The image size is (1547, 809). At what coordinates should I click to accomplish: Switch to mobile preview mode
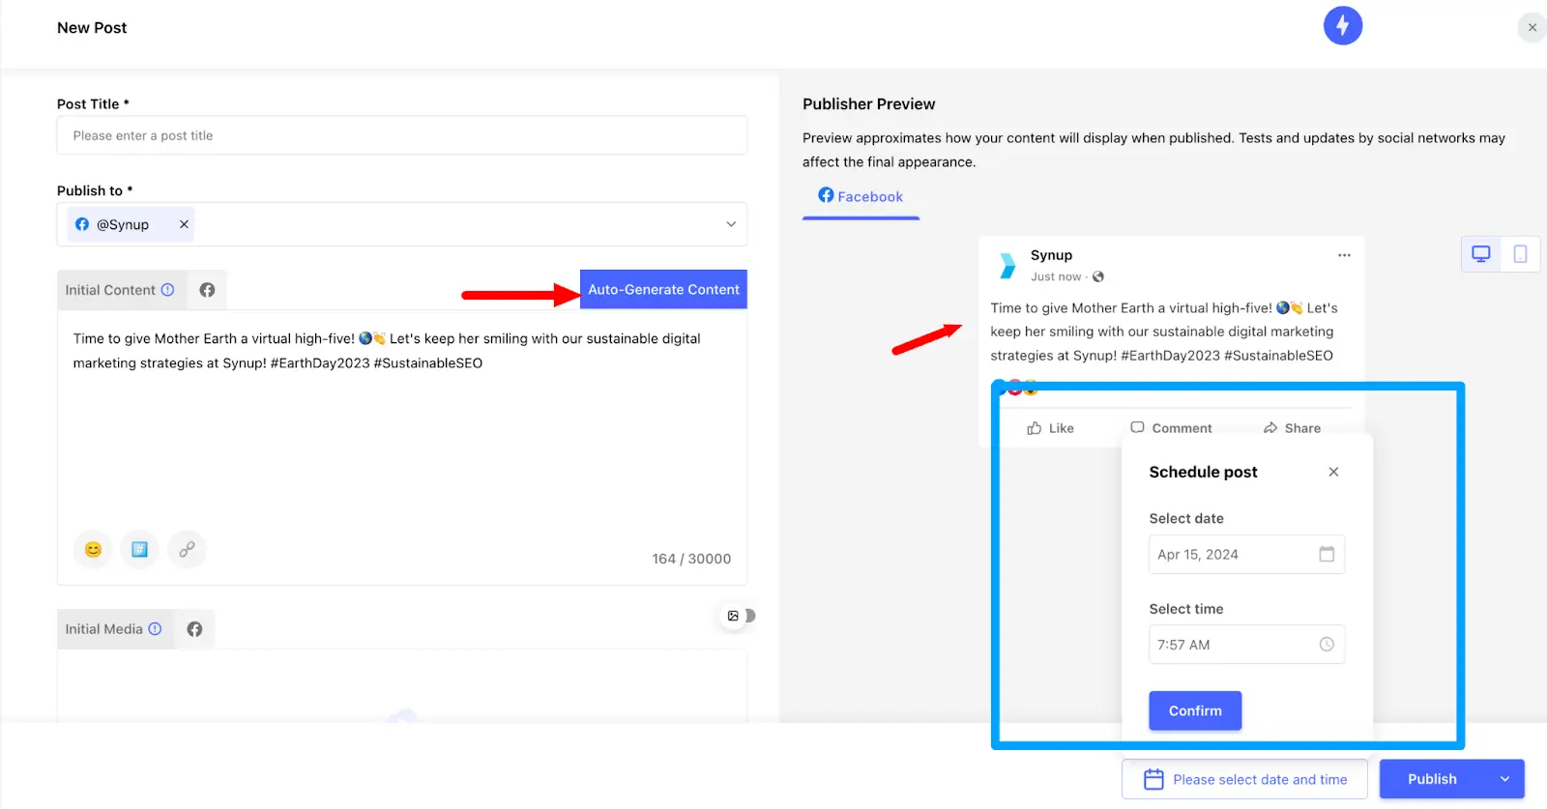[x=1520, y=254]
